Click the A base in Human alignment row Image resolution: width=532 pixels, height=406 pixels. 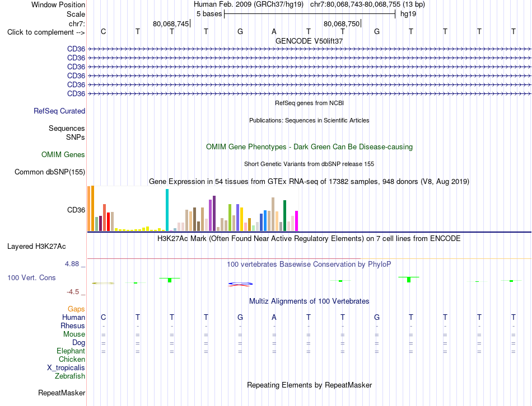pyautogui.click(x=274, y=317)
